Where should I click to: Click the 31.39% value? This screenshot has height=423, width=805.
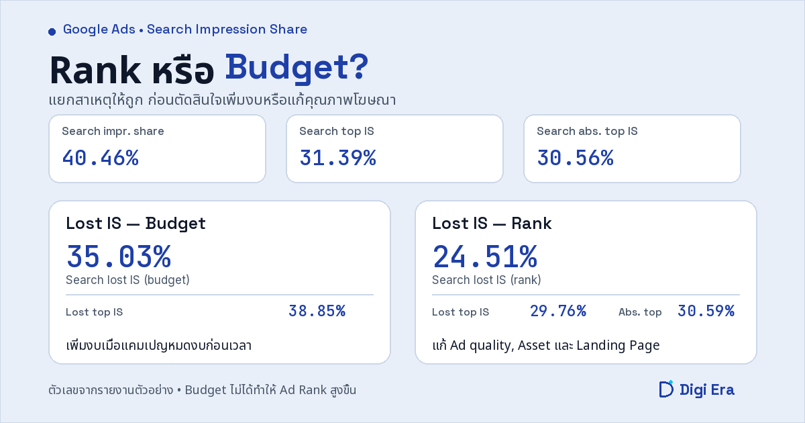337,158
